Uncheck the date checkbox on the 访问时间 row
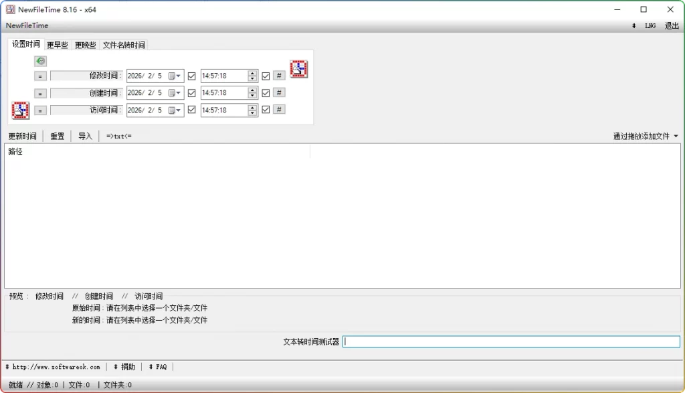This screenshot has height=393, width=685. point(193,110)
